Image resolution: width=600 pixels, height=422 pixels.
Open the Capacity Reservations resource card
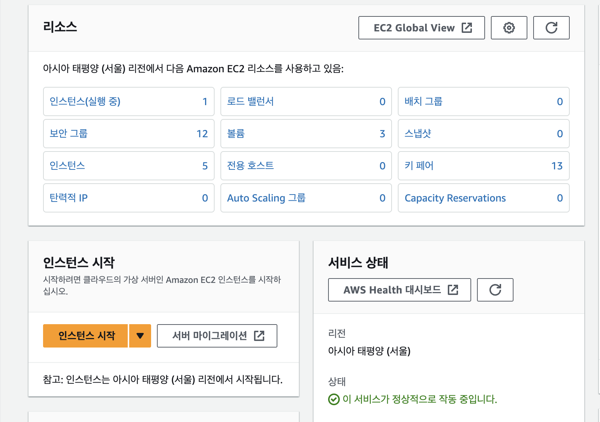[x=484, y=198]
